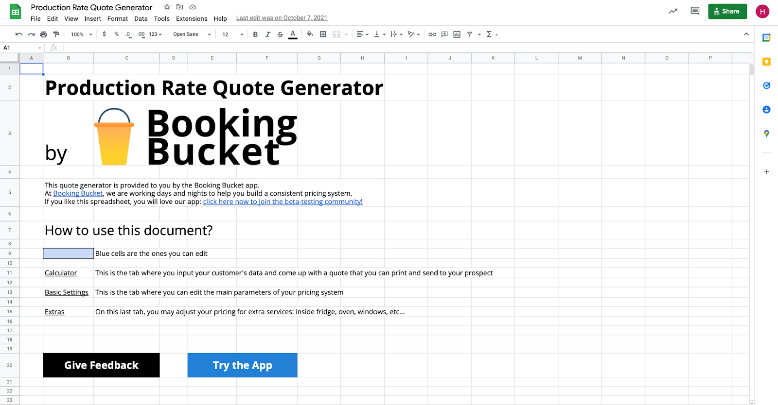
Task: Open last edit version history link
Action: [282, 18]
